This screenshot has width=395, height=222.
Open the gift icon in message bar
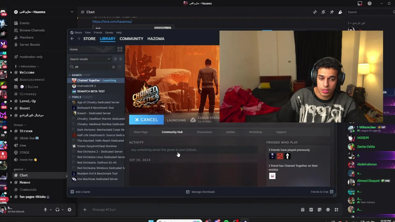303,210
